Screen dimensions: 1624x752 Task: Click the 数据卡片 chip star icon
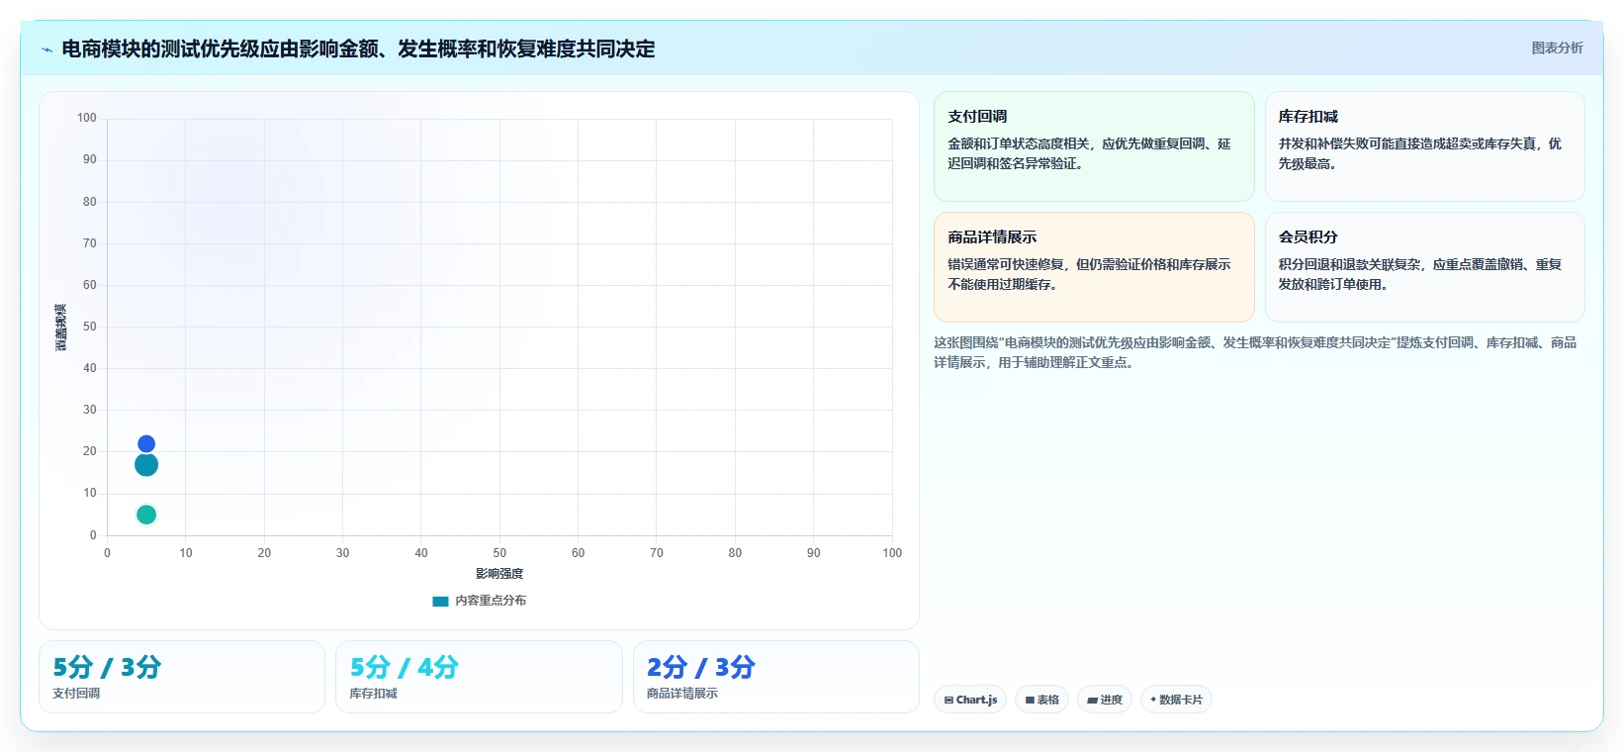(x=1153, y=700)
